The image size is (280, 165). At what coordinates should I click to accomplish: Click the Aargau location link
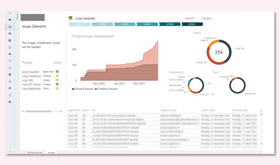207,18
